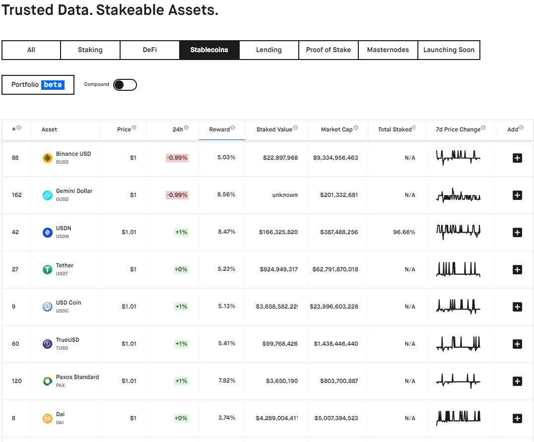Click info icon next to Total Staked header
Image resolution: width=534 pixels, height=442 pixels.
tap(414, 127)
